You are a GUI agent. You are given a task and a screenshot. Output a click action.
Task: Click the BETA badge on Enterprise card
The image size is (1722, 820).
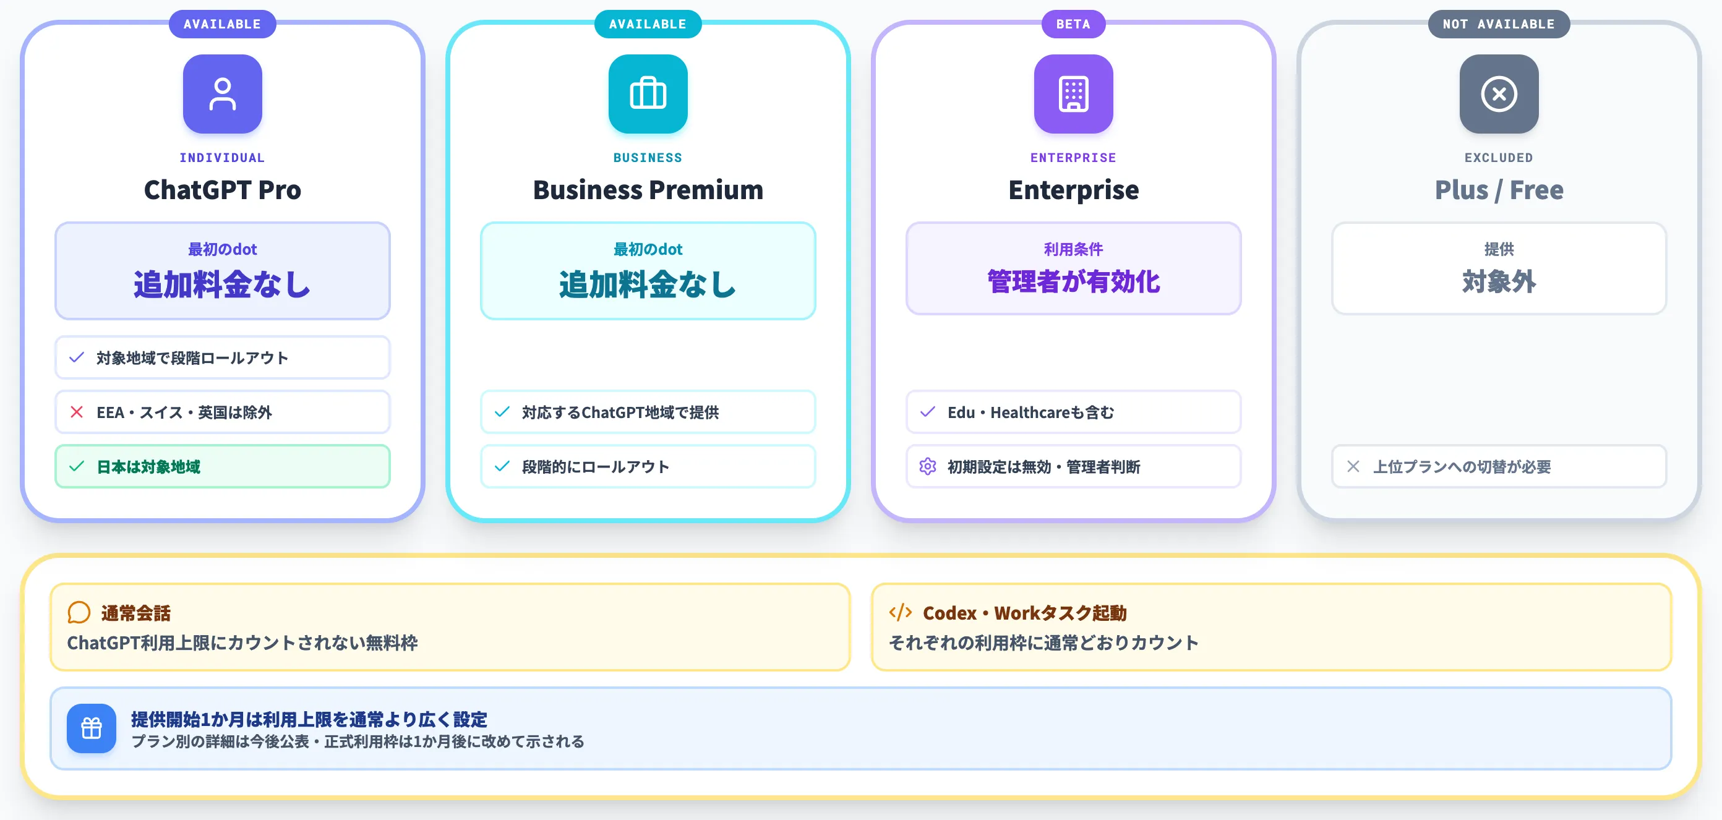(x=1073, y=24)
